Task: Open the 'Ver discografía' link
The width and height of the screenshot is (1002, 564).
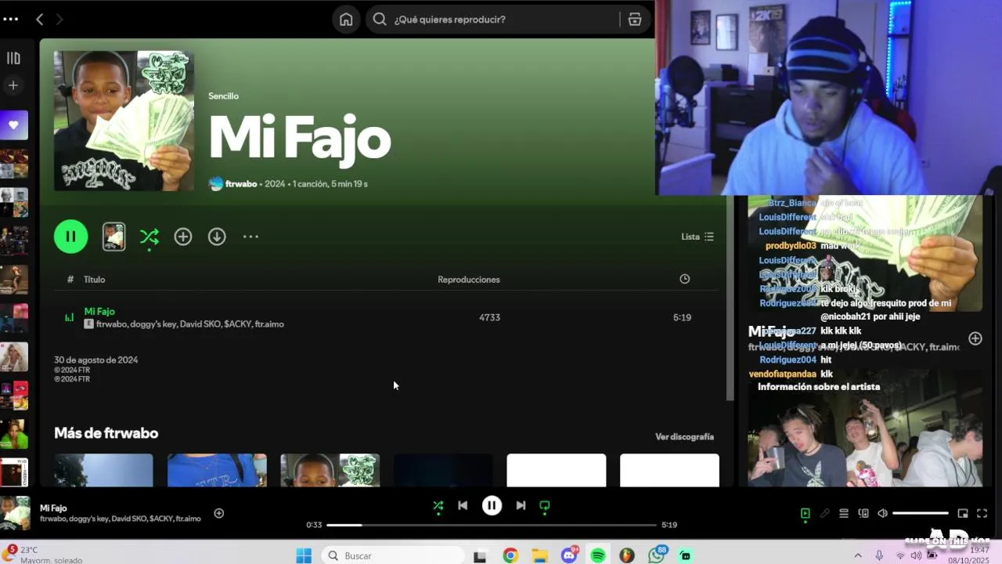Action: click(684, 436)
